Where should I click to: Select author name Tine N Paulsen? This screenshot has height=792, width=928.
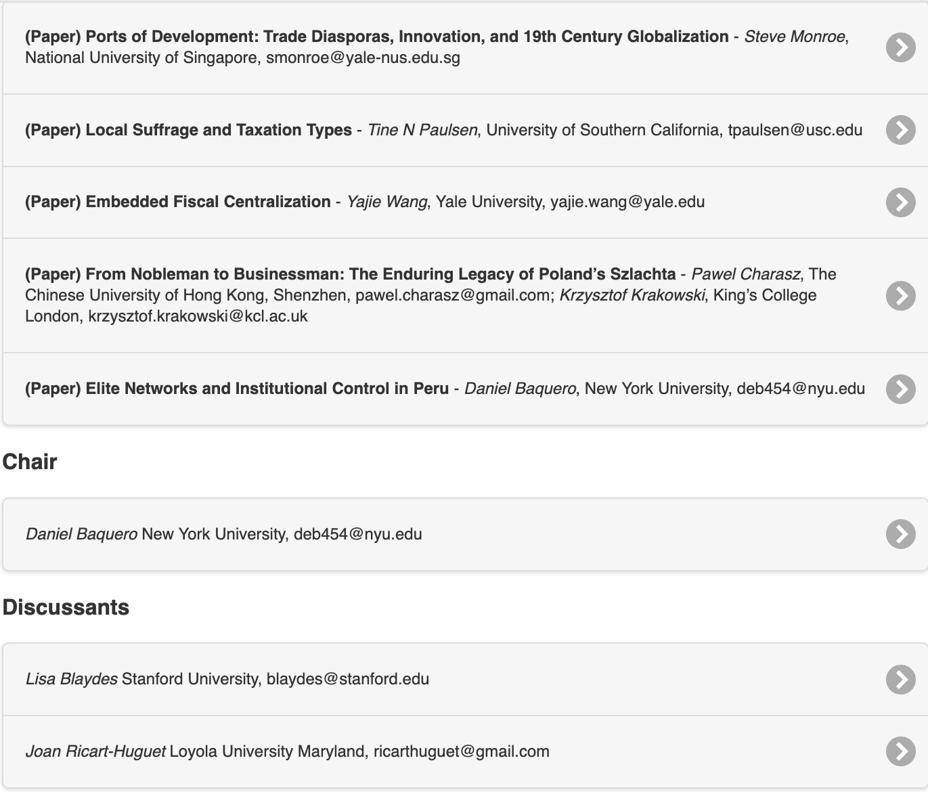click(x=422, y=130)
